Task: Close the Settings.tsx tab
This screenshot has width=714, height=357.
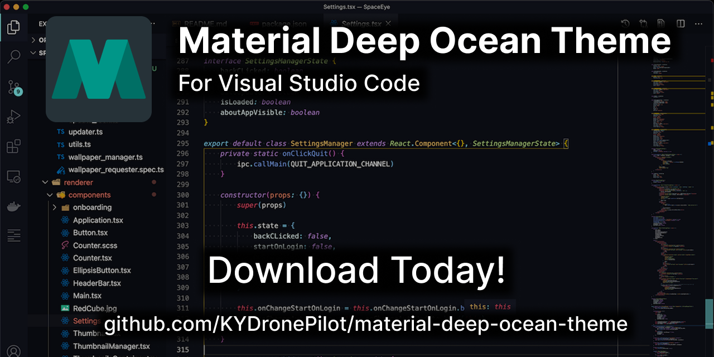Action: [389, 23]
